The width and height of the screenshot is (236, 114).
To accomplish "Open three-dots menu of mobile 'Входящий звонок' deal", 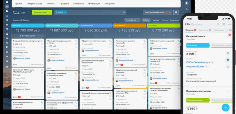I will point(228,36).
